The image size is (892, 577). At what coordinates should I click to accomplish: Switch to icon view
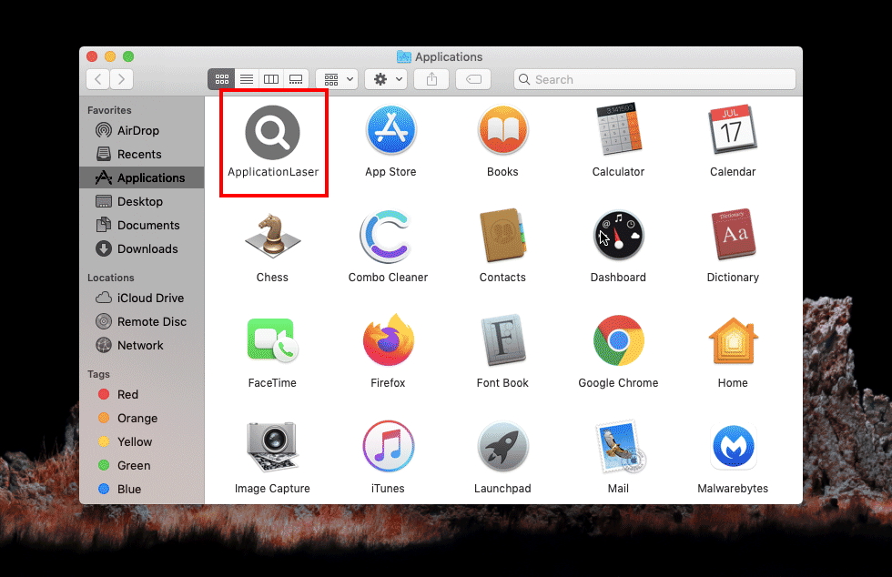(x=222, y=79)
